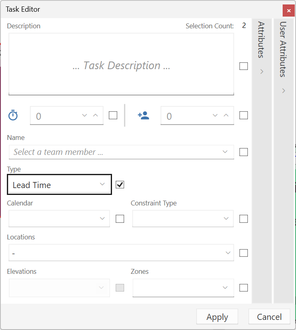Open the Select a team member dropdown
Viewport: 296px width, 330px height.
pos(121,152)
